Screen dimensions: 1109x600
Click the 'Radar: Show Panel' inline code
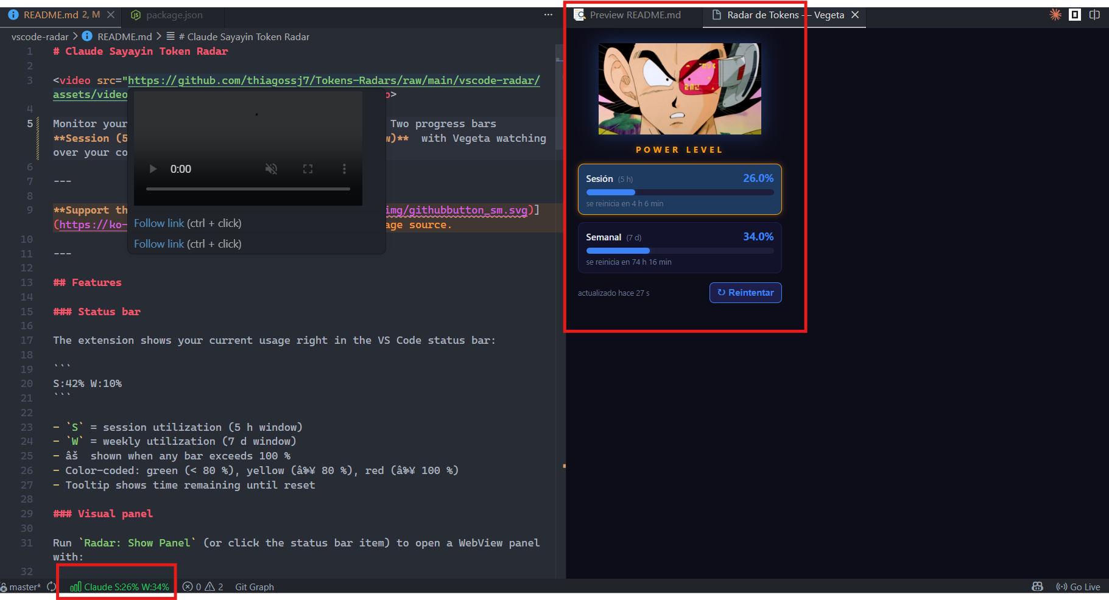coord(137,543)
